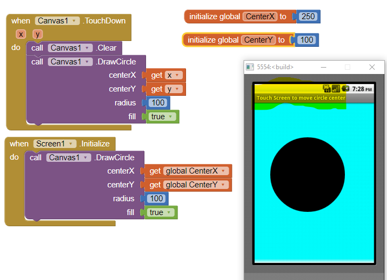Click the CenterY variable name field
387x280 pixels.
click(x=258, y=40)
